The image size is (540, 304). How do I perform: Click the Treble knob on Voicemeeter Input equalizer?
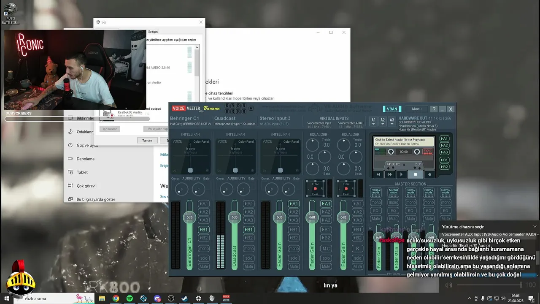(x=313, y=145)
